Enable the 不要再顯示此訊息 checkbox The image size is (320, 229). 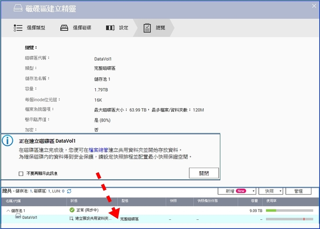pyautogui.click(x=21, y=173)
